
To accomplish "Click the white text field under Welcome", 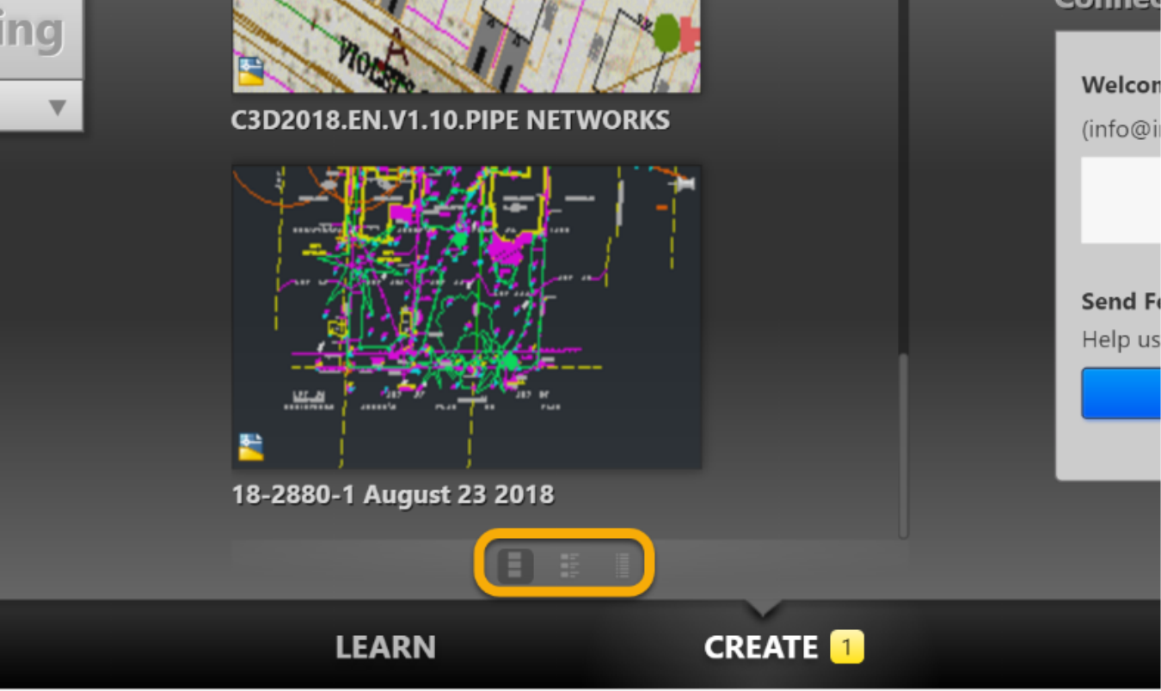I will click(1121, 200).
